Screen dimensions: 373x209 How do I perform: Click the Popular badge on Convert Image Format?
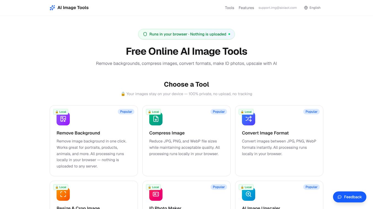311,112
